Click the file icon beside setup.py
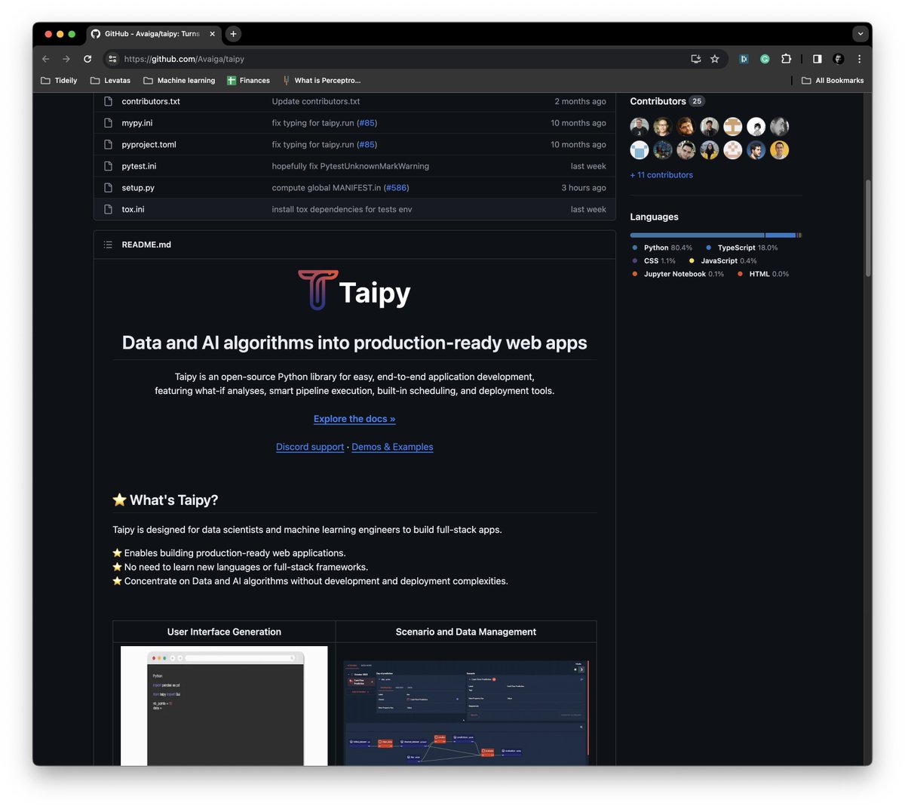 coord(108,188)
